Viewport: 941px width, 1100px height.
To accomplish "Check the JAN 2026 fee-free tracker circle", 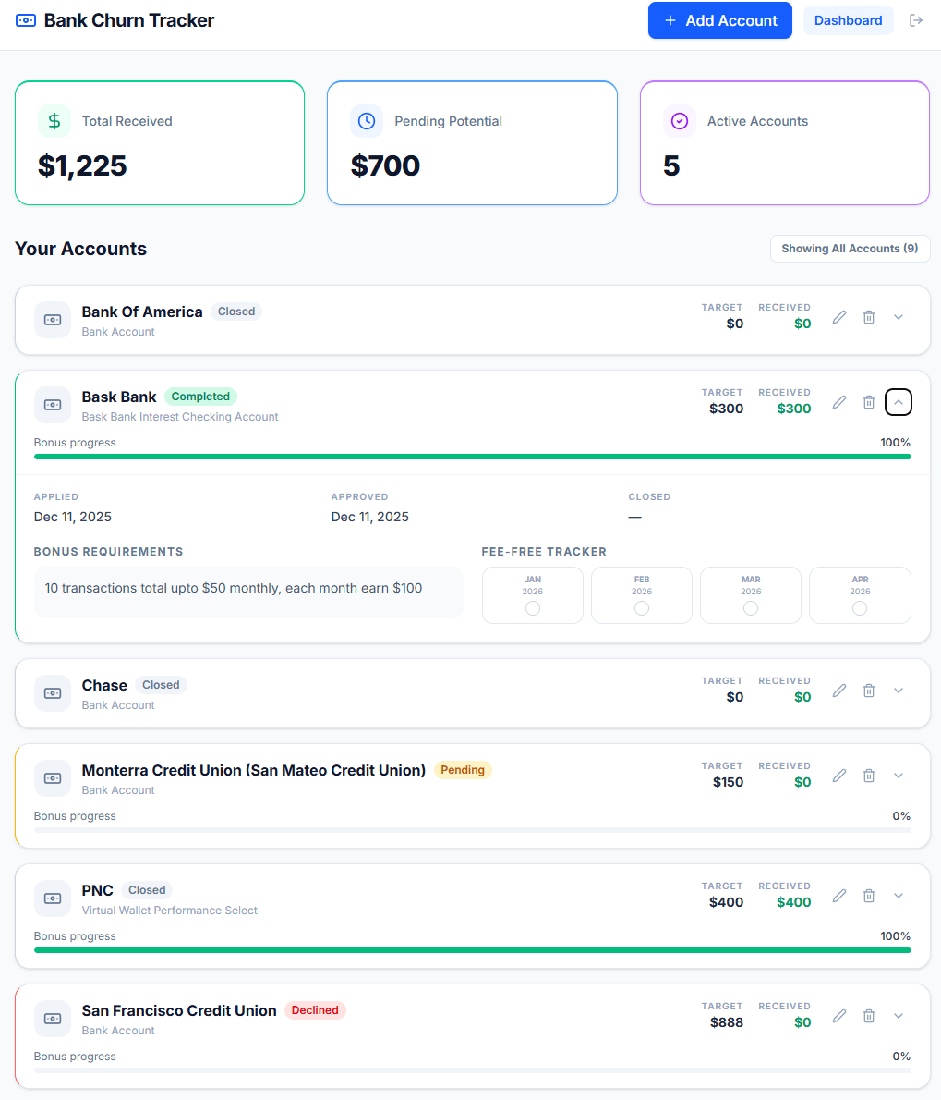I will click(x=532, y=608).
